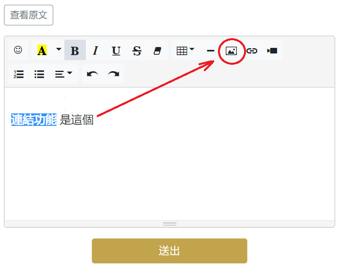Clear formatting with the eraser icon
Screen dimensions: 352x265
[157, 50]
